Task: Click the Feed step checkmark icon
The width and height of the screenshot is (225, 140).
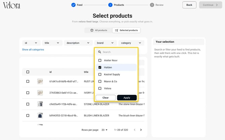Action: 73,5
